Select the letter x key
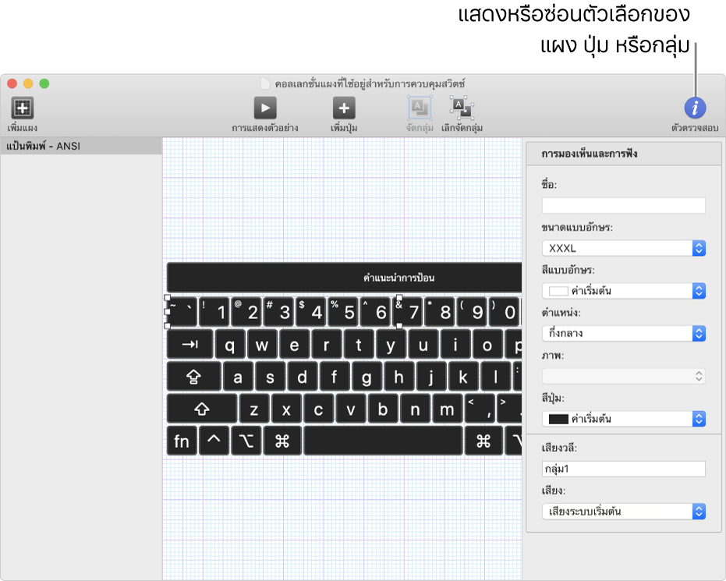 pos(286,409)
